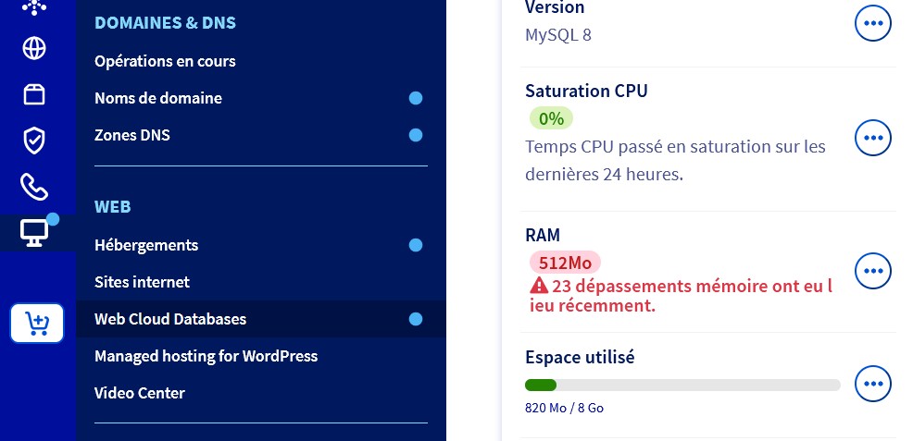Image resolution: width=913 pixels, height=441 pixels.
Task: Open Zones DNS
Action: [x=132, y=135]
